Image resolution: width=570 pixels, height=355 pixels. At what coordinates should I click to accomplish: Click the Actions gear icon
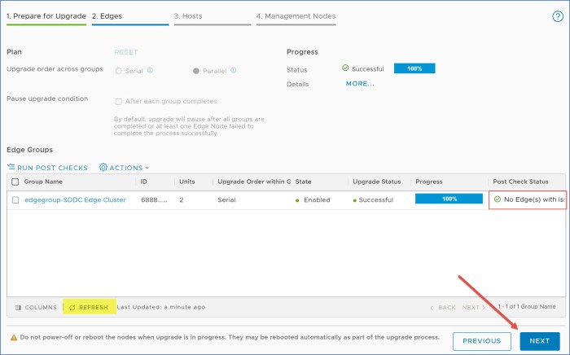pos(103,168)
